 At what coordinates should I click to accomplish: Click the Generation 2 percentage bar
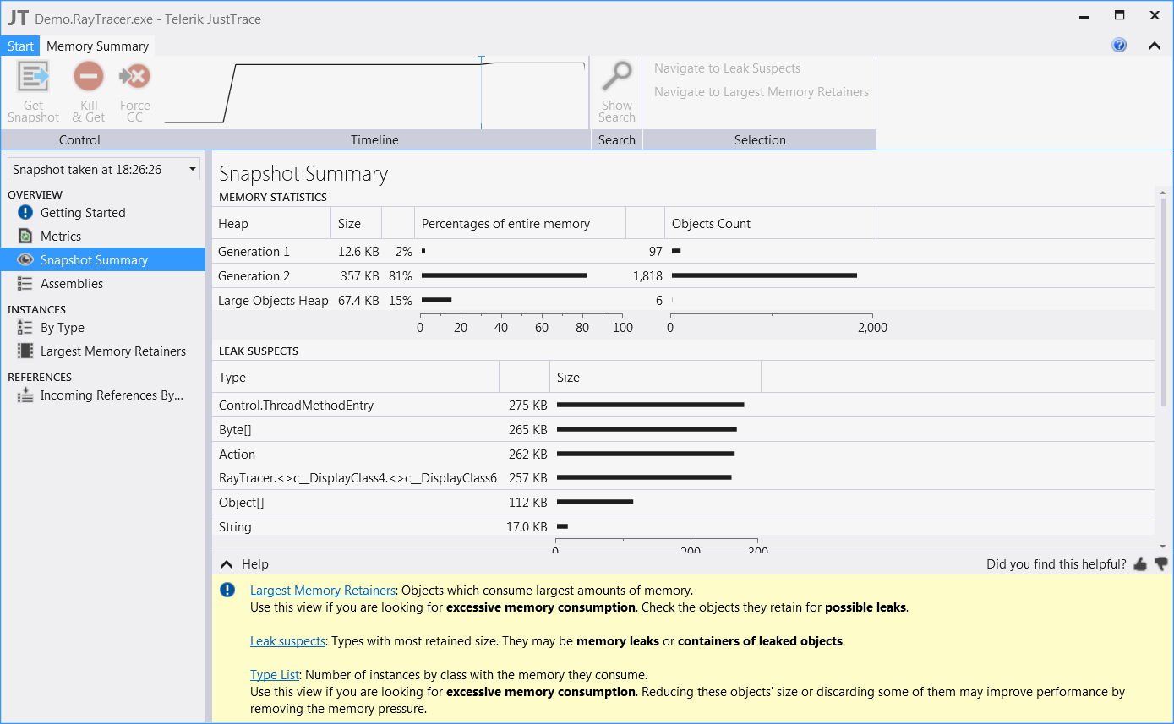coord(504,276)
